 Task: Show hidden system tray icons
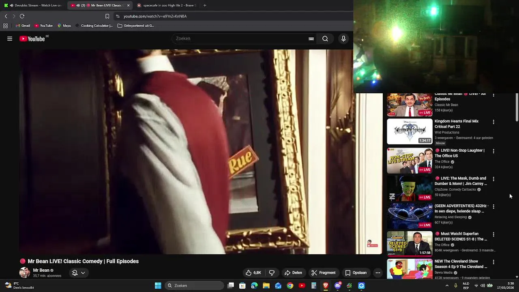(447, 286)
